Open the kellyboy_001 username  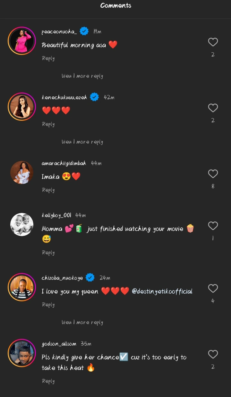click(x=56, y=215)
